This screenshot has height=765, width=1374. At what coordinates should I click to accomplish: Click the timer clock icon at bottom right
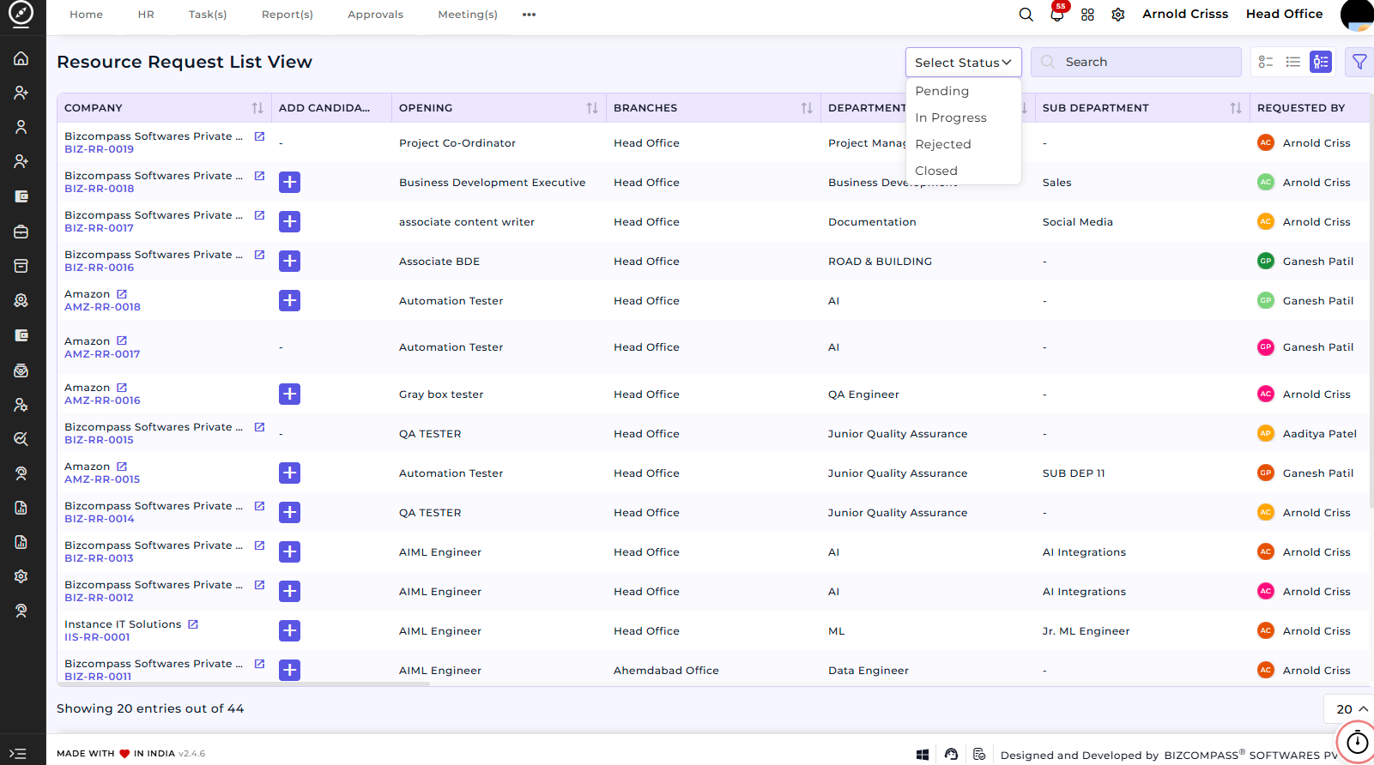coord(1357,742)
